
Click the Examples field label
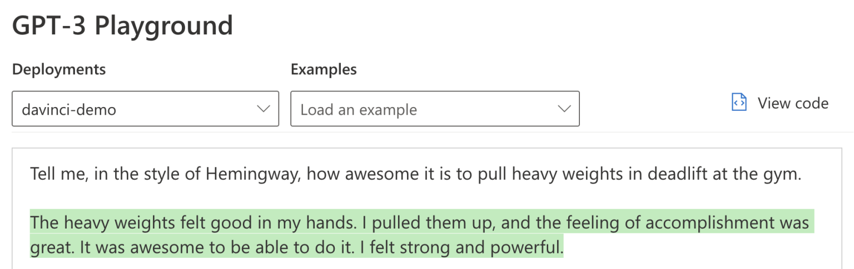[x=324, y=70]
